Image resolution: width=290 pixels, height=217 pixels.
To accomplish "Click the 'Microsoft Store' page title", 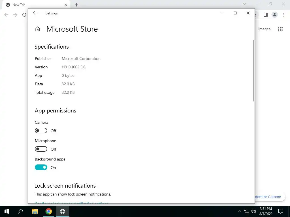I will pos(72,29).
